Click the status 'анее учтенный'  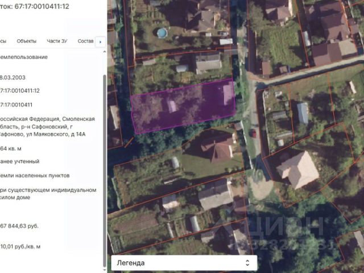pos(19,162)
